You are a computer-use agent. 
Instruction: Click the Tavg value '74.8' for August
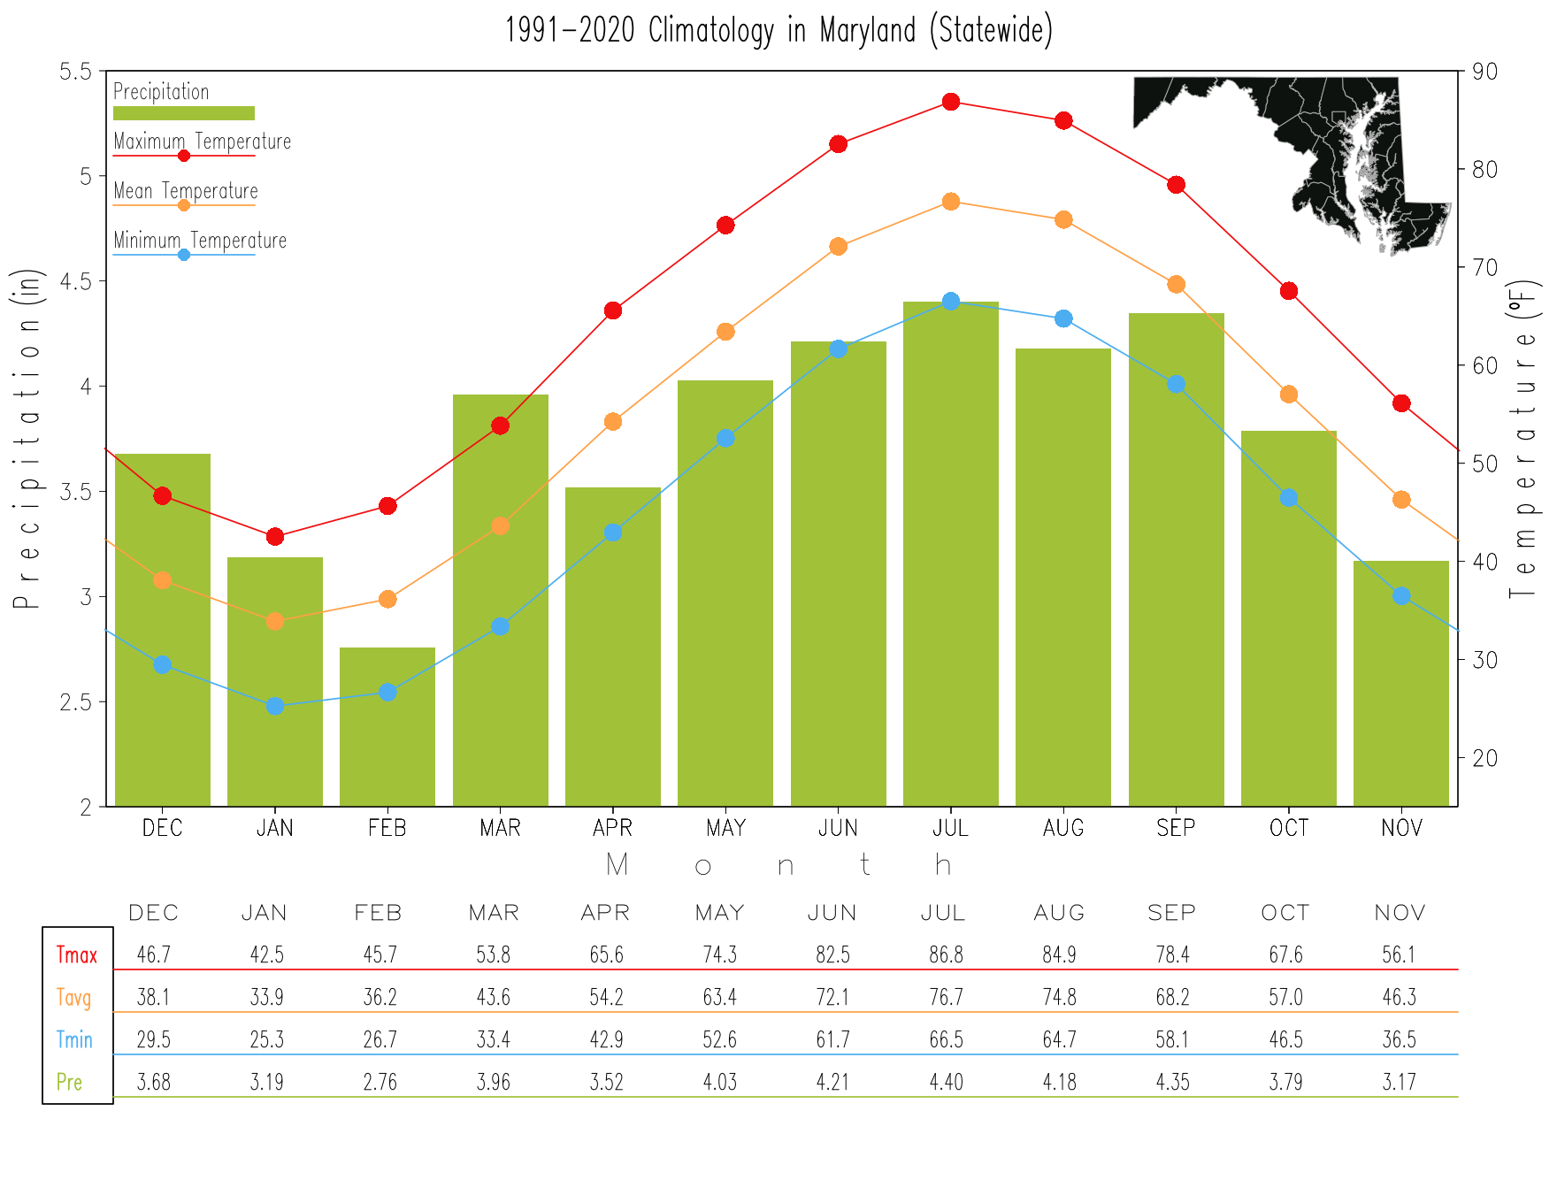pos(1060,998)
